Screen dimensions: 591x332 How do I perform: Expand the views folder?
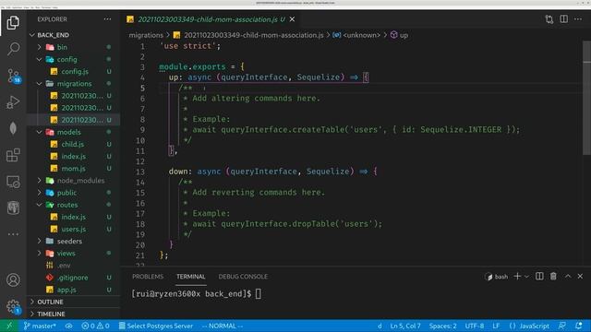click(x=74, y=254)
